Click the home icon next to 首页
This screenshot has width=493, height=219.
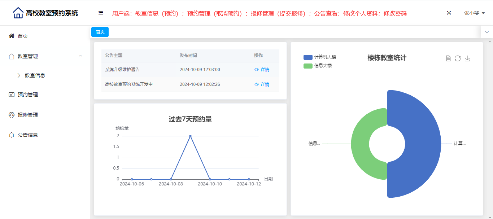point(12,36)
